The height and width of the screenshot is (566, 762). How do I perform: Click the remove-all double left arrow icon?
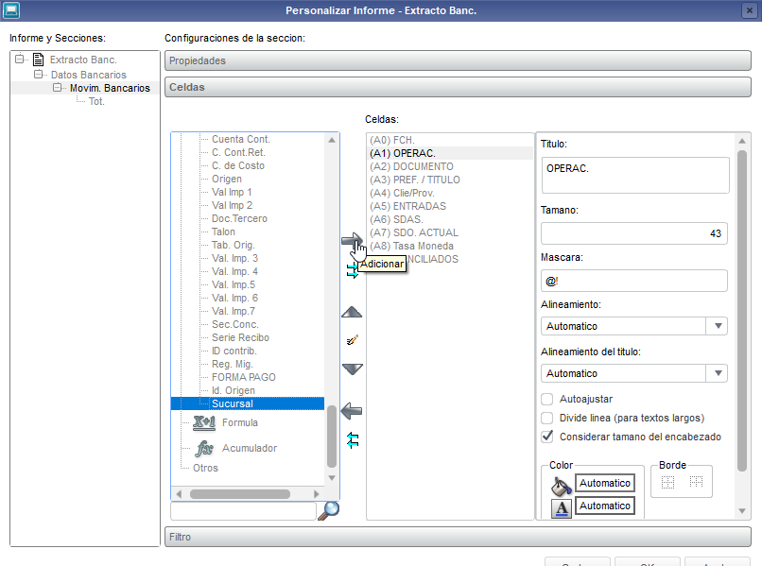tap(353, 439)
